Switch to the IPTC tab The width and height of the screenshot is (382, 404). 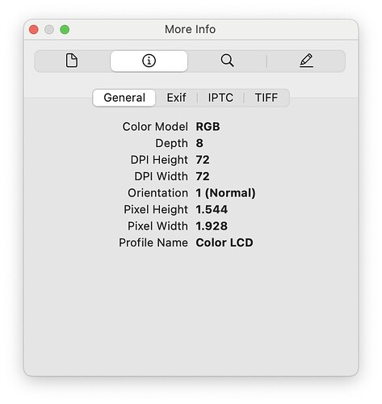click(x=220, y=98)
